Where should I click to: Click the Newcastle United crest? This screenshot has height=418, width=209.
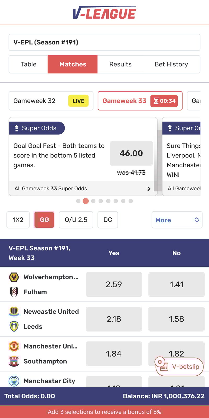14,312
